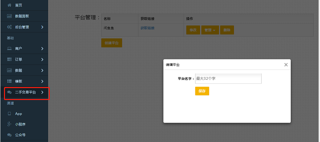Click the 创建平台 button
This screenshot has width=320, height=142.
111,43
